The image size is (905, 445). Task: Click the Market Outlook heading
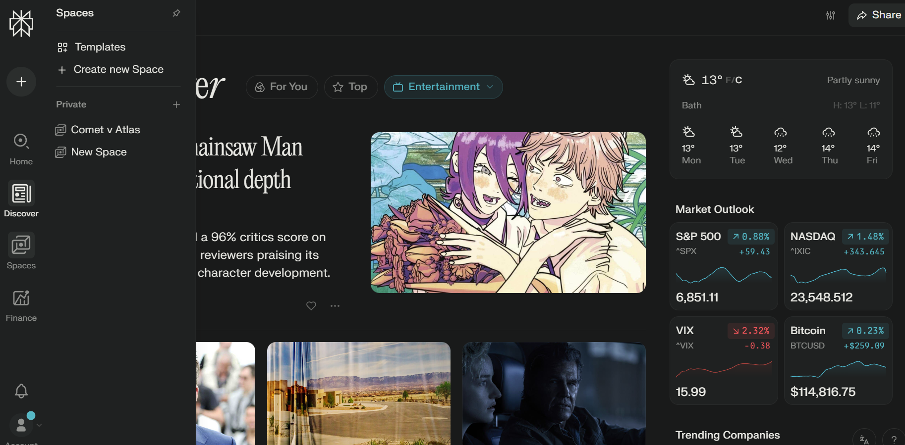tap(715, 209)
